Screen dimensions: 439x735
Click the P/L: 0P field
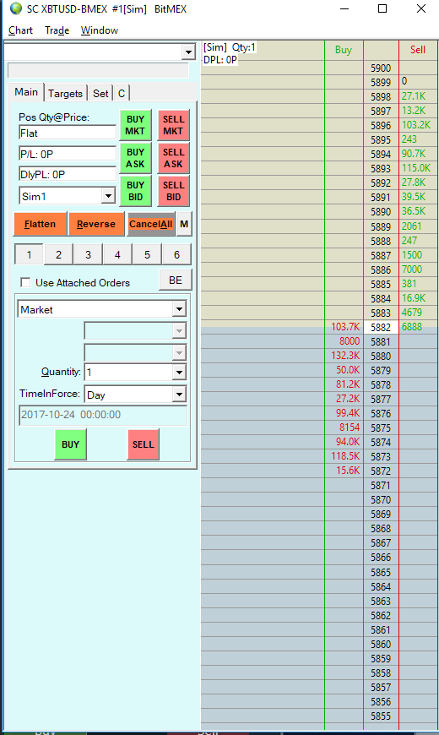coord(68,154)
